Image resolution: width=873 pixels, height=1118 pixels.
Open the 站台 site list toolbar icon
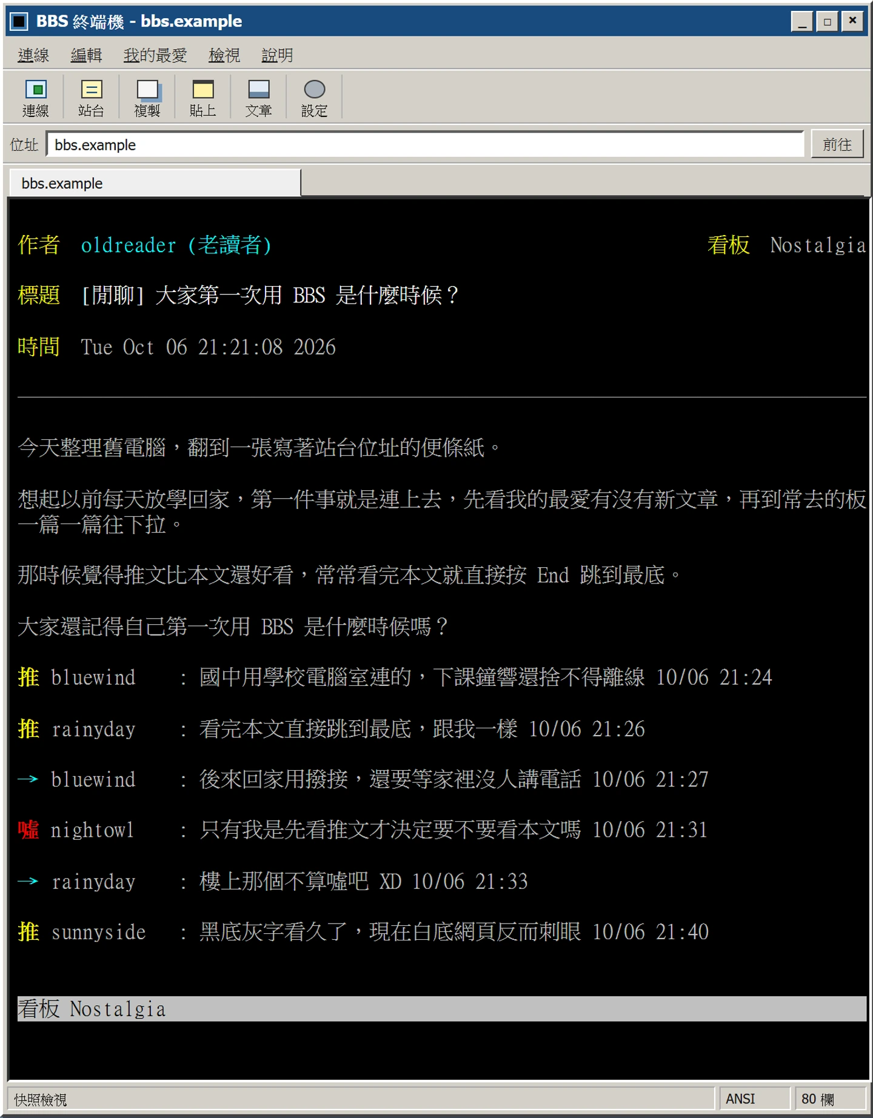coord(92,98)
